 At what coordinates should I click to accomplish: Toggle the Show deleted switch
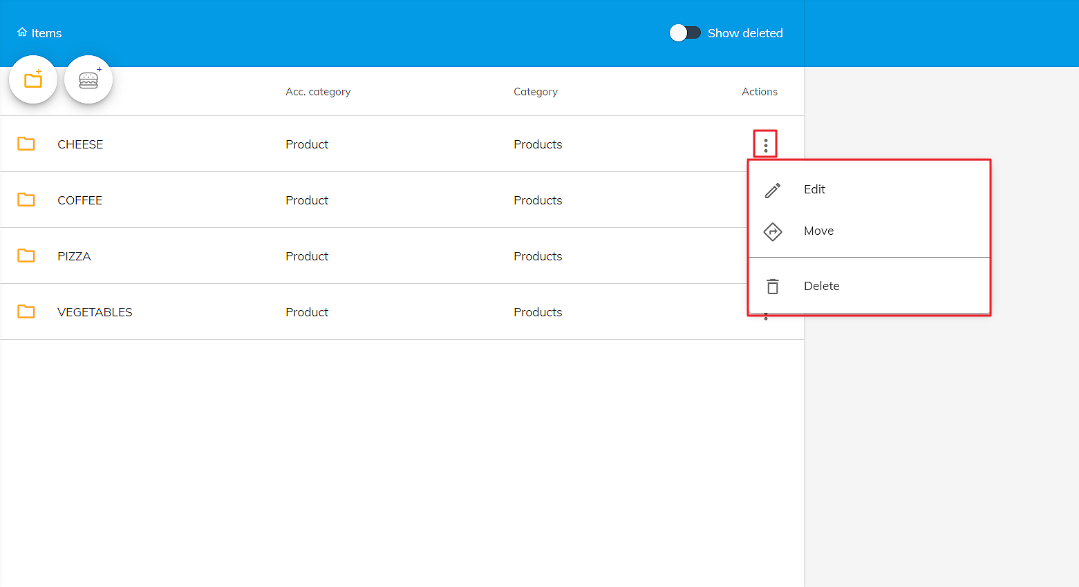click(685, 33)
